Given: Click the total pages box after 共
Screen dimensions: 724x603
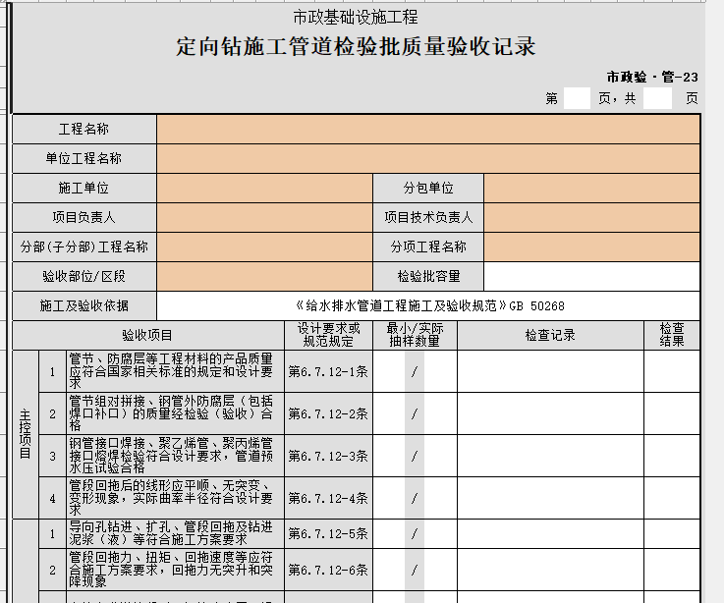Looking at the screenshot, I should click(x=657, y=98).
